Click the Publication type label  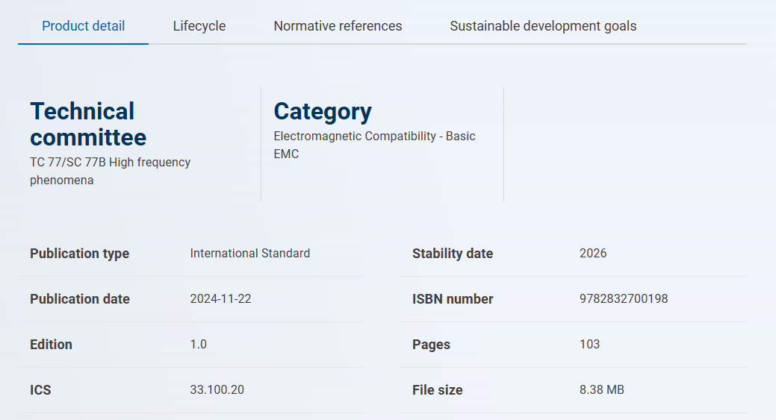pyautogui.click(x=79, y=254)
